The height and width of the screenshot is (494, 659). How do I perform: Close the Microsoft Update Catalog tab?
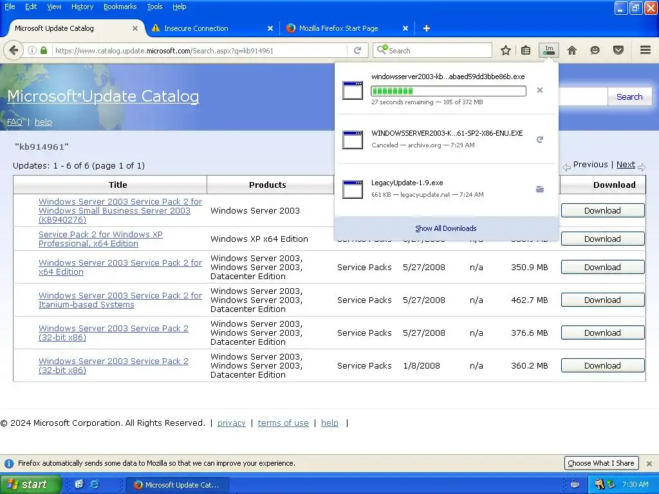pyautogui.click(x=135, y=28)
